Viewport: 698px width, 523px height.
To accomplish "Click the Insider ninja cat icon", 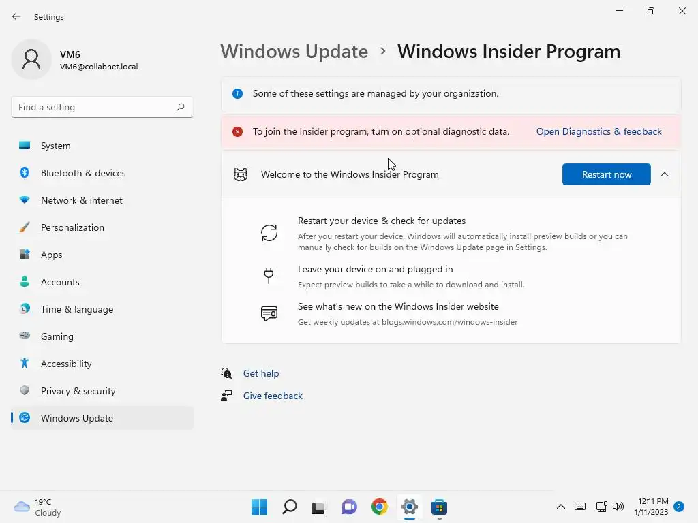I will pos(241,174).
